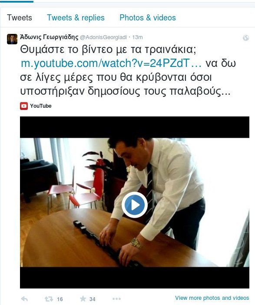Open the profile avatar of Άδωνις Γεωργιάδης

coord(12,39)
